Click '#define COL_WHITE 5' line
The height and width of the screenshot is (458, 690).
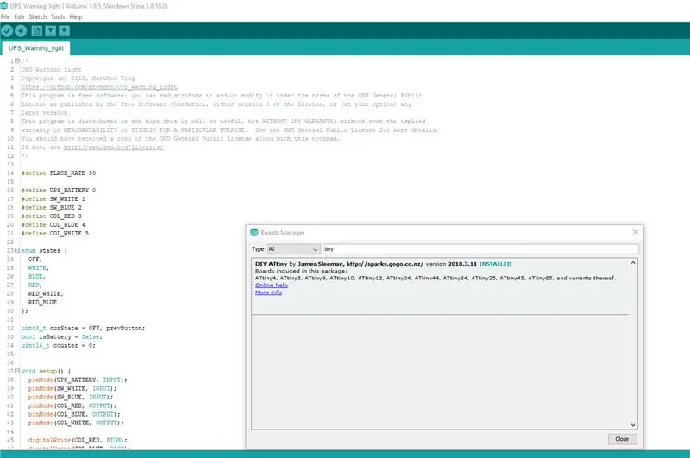pyautogui.click(x=55, y=233)
